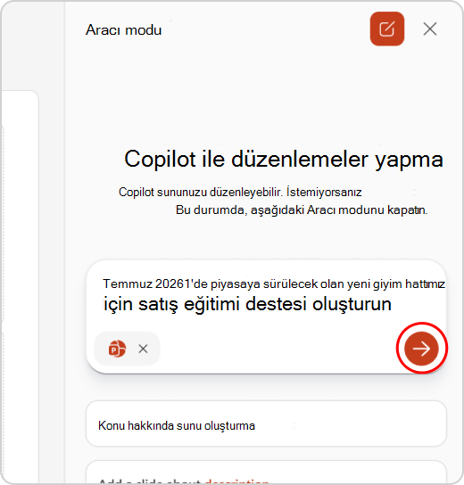Click 'Bu durumda, aşağıdaki Aracı modunu kapatın.' text
The image size is (464, 485).
tap(302, 210)
